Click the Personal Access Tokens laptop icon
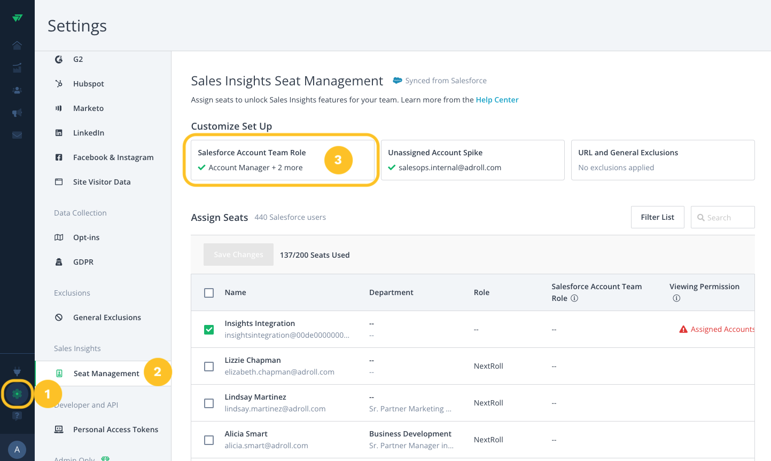Image resolution: width=771 pixels, height=461 pixels. point(59,430)
